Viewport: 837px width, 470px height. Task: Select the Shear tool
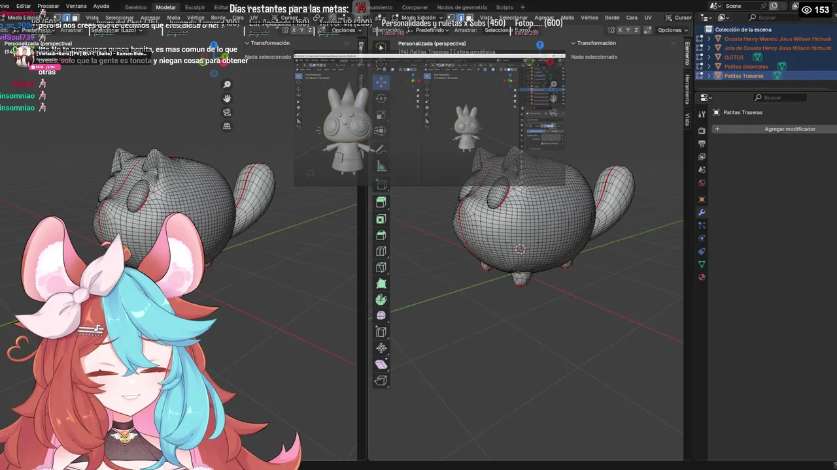381,364
